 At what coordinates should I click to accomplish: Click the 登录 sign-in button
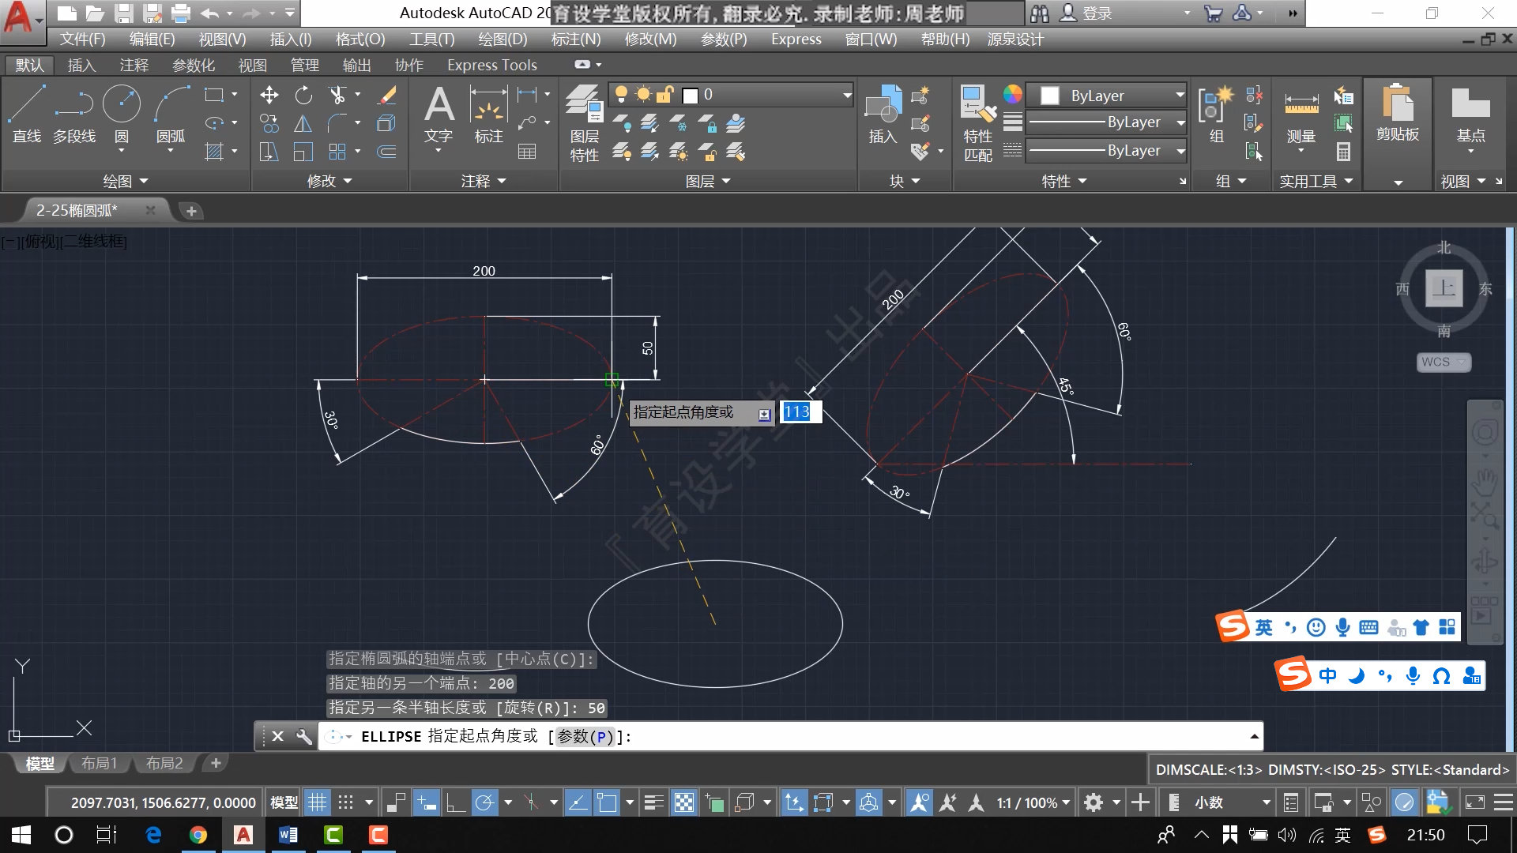pos(1086,13)
